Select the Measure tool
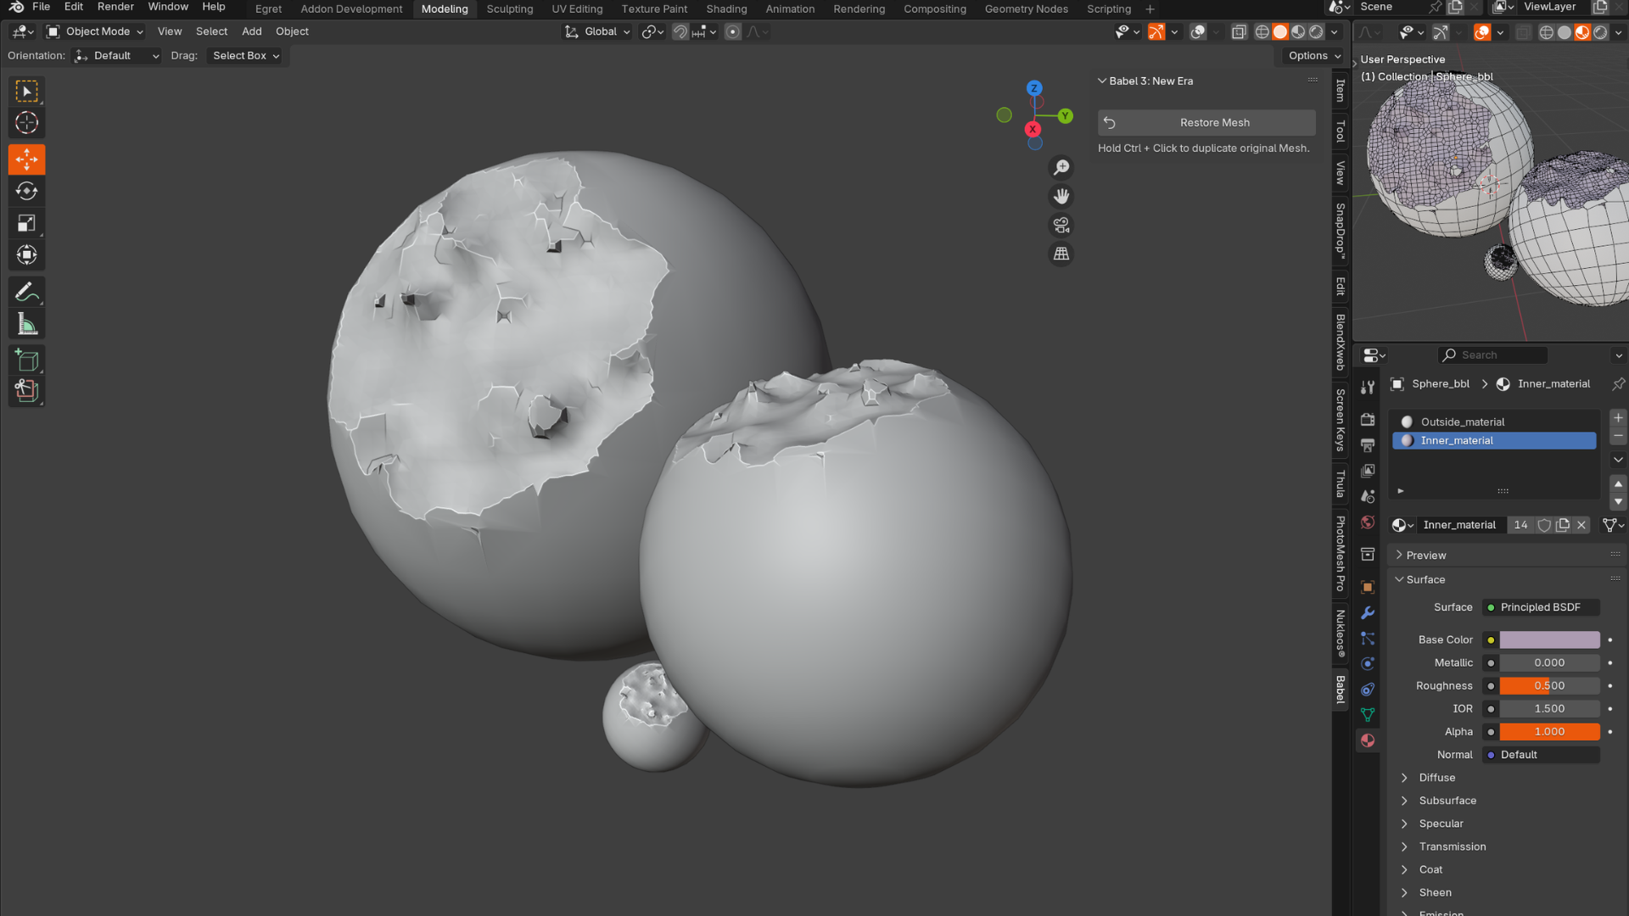Viewport: 1629px width, 916px height. coord(26,324)
